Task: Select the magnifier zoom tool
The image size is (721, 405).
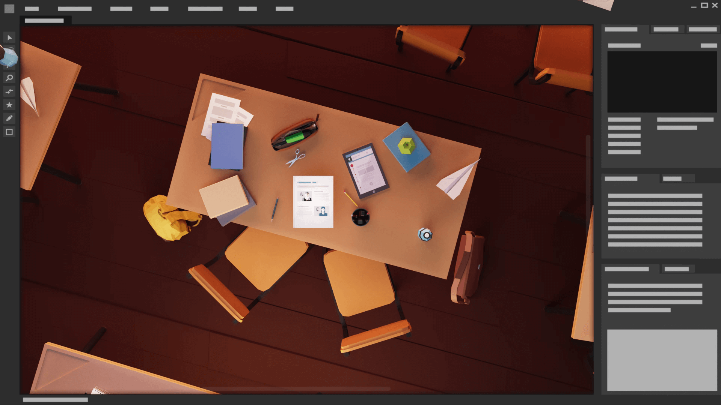Action: pos(9,78)
